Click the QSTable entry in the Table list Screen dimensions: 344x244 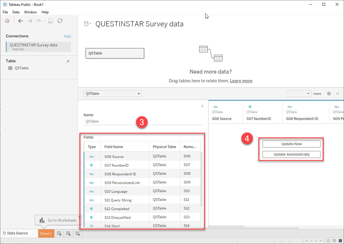click(21, 68)
